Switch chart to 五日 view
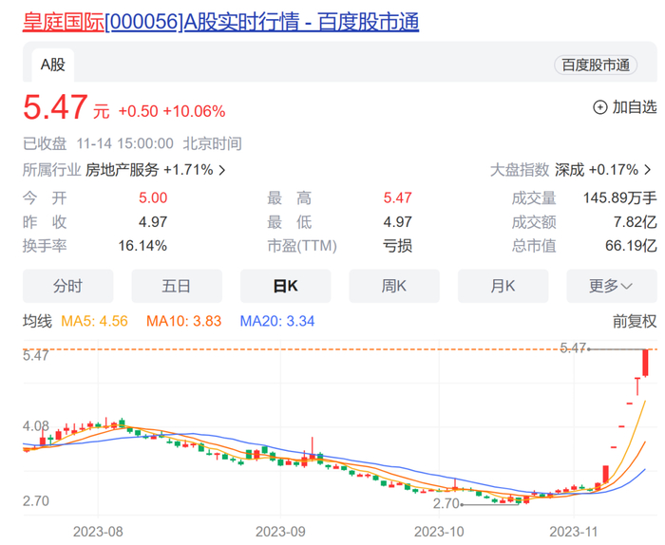This screenshot has height=545, width=665. [177, 286]
